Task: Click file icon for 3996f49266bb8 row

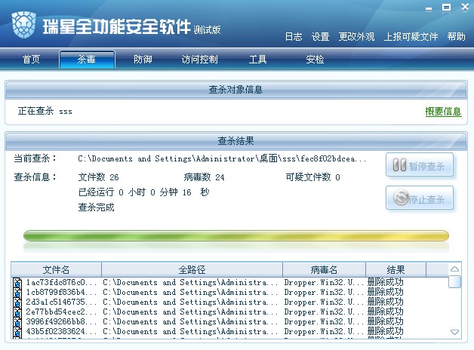Action: click(x=17, y=322)
